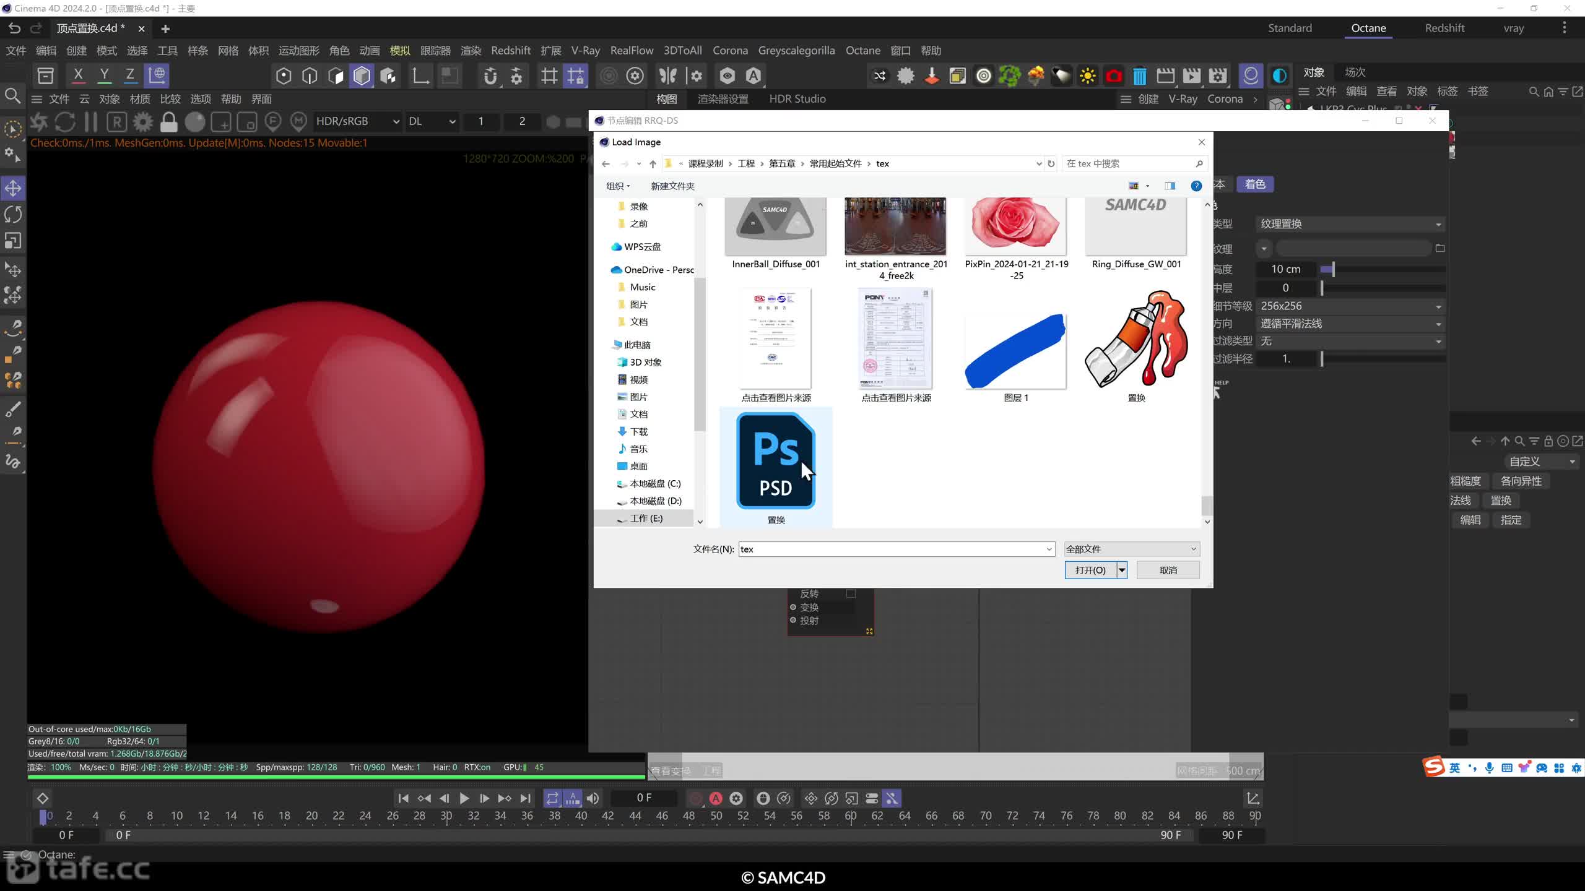Click the 取消 button in Load Image
The width and height of the screenshot is (1585, 891).
(1168, 570)
